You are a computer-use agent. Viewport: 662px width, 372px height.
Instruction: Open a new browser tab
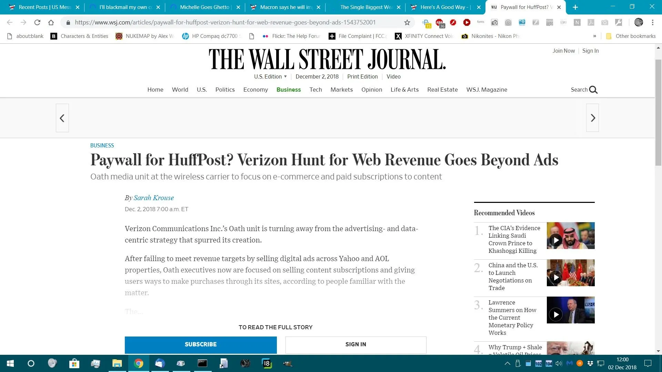pyautogui.click(x=575, y=7)
